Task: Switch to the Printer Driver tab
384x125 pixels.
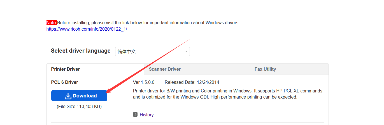Action: (x=95, y=69)
